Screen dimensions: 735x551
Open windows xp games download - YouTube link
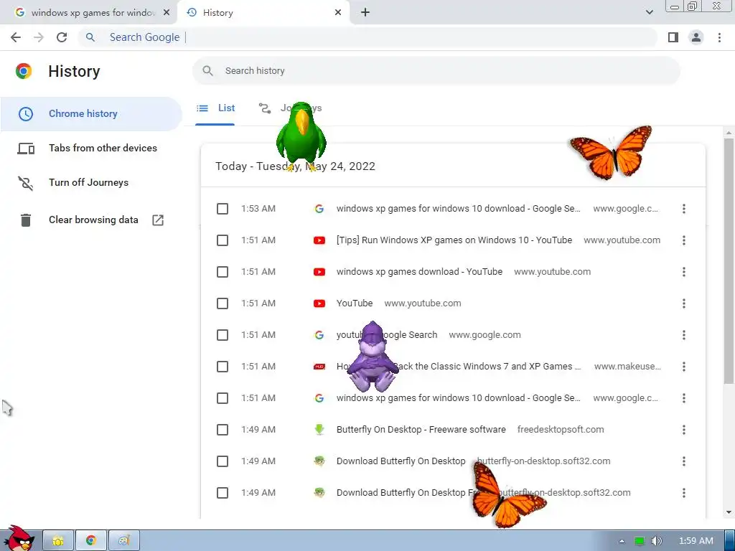419,272
